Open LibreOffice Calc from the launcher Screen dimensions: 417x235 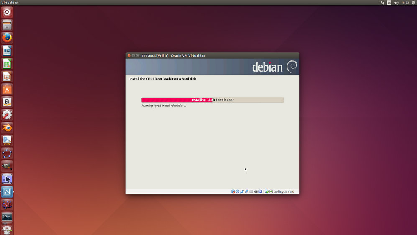[7, 64]
